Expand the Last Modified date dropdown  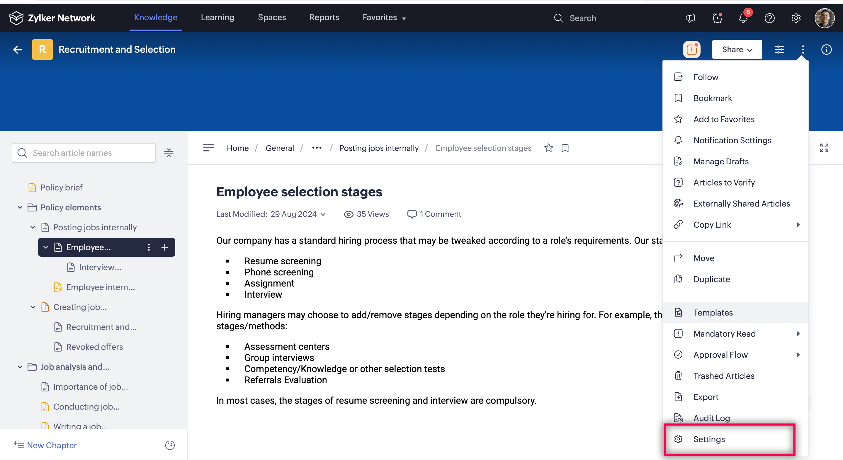tap(323, 214)
